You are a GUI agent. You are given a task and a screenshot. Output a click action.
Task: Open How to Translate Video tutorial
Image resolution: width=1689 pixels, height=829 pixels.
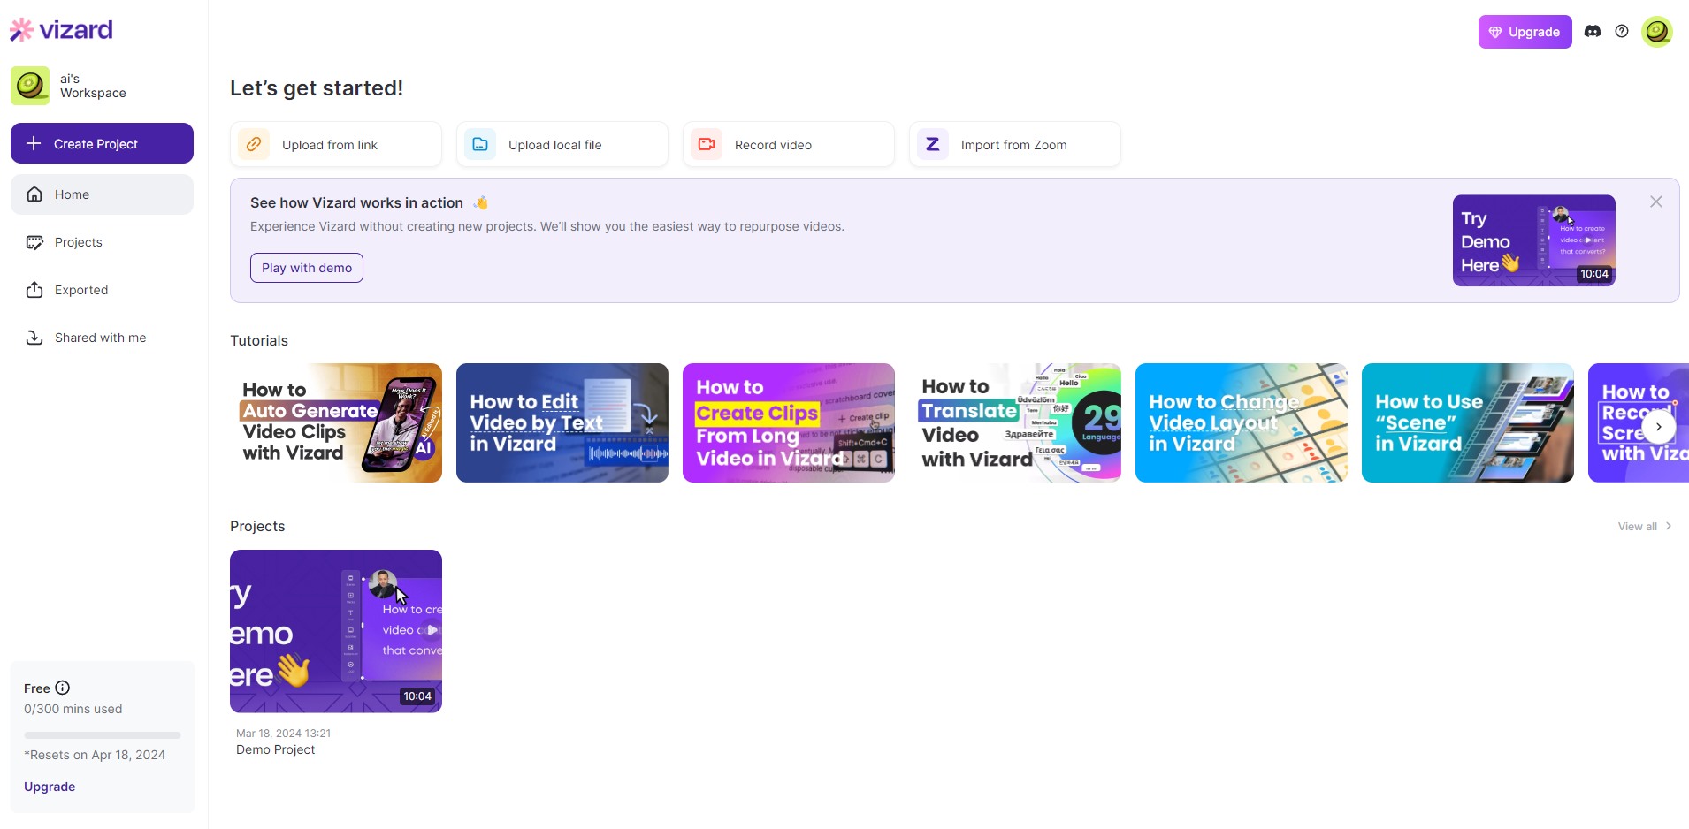[1015, 422]
